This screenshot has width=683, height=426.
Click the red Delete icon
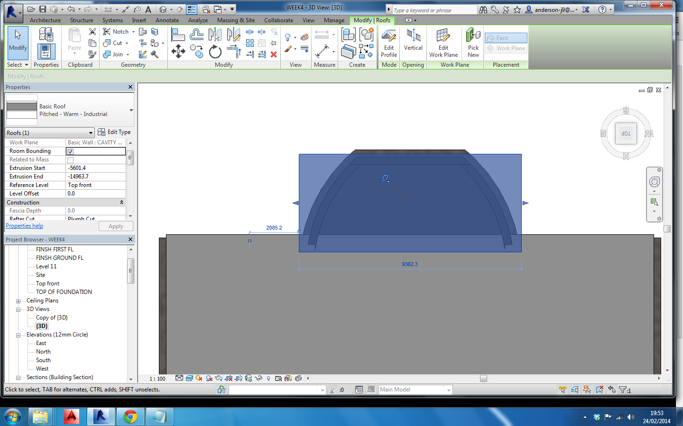(x=274, y=54)
